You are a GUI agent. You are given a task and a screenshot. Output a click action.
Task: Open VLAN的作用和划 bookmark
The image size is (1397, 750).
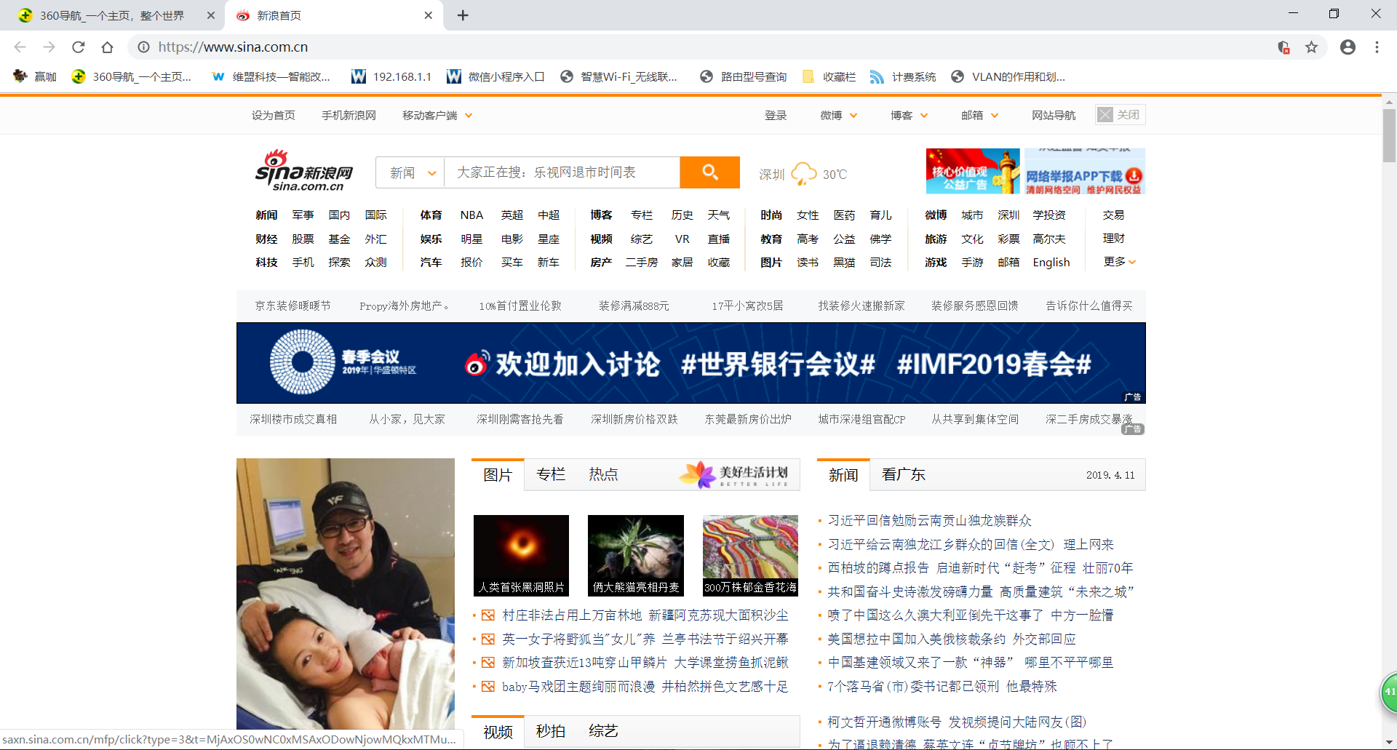click(1008, 76)
